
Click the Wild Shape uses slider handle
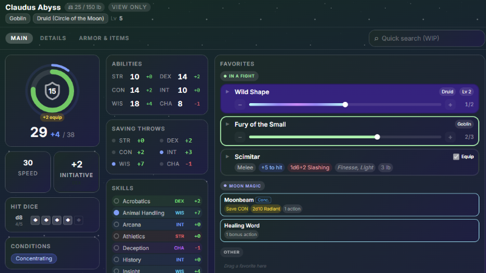pyautogui.click(x=345, y=104)
